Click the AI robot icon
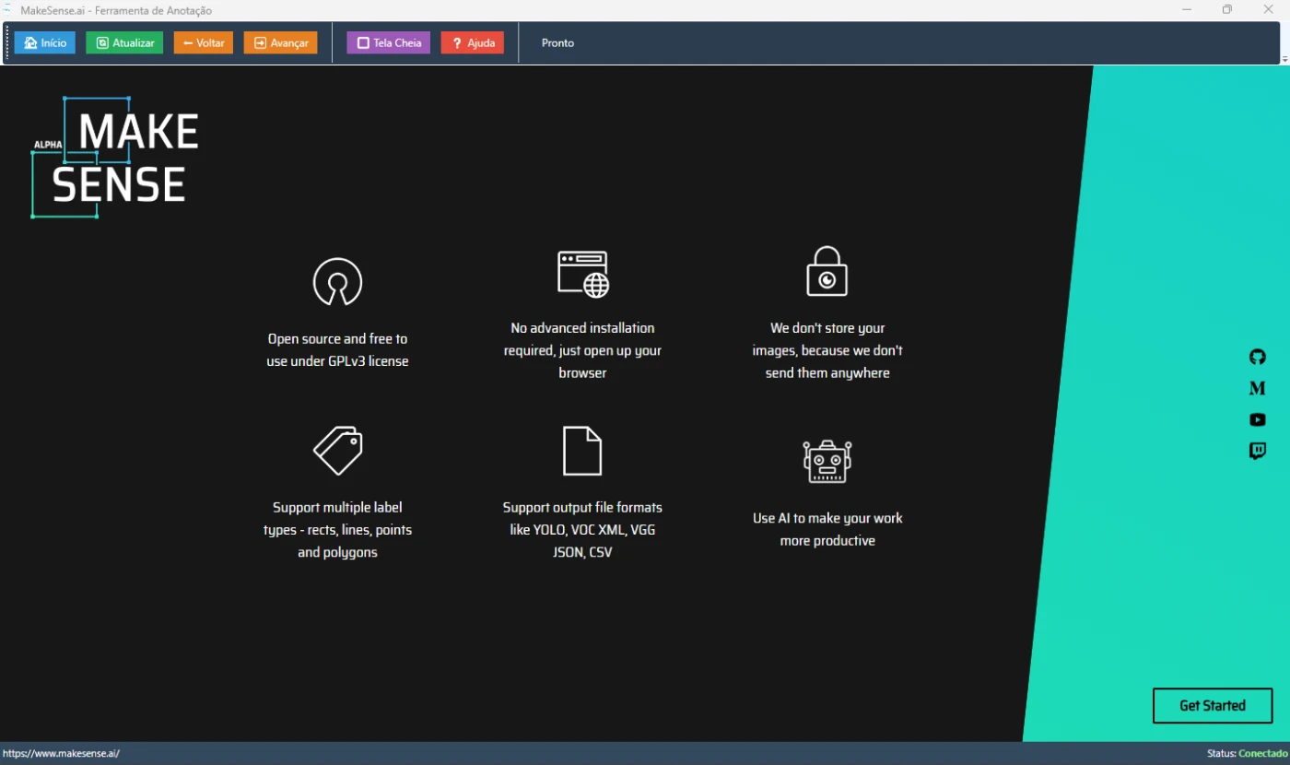The image size is (1290, 765). [x=827, y=461]
